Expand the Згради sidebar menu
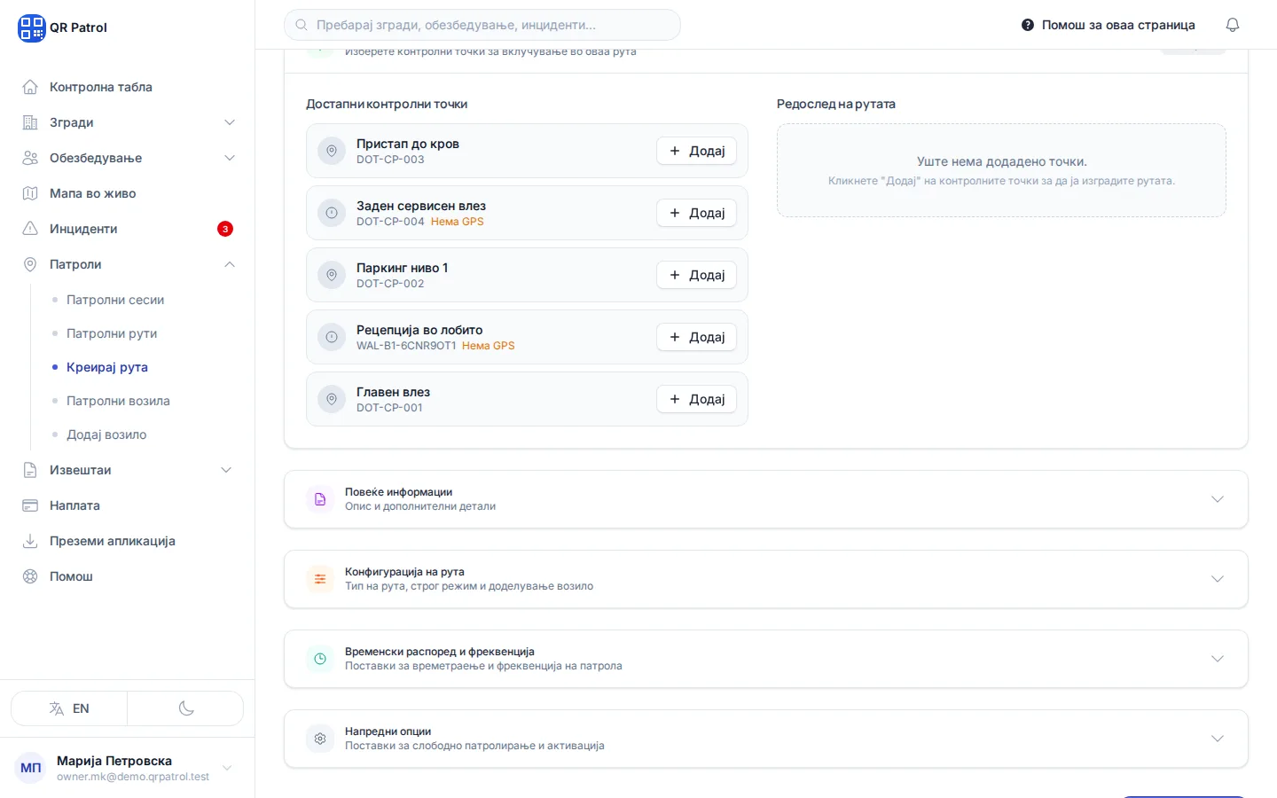 pos(128,122)
